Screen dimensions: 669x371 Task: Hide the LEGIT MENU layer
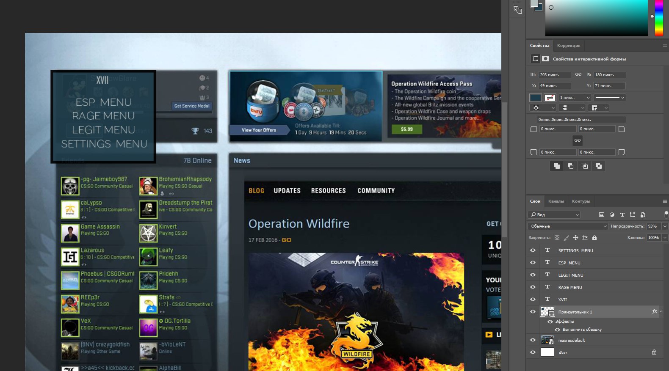pyautogui.click(x=533, y=275)
